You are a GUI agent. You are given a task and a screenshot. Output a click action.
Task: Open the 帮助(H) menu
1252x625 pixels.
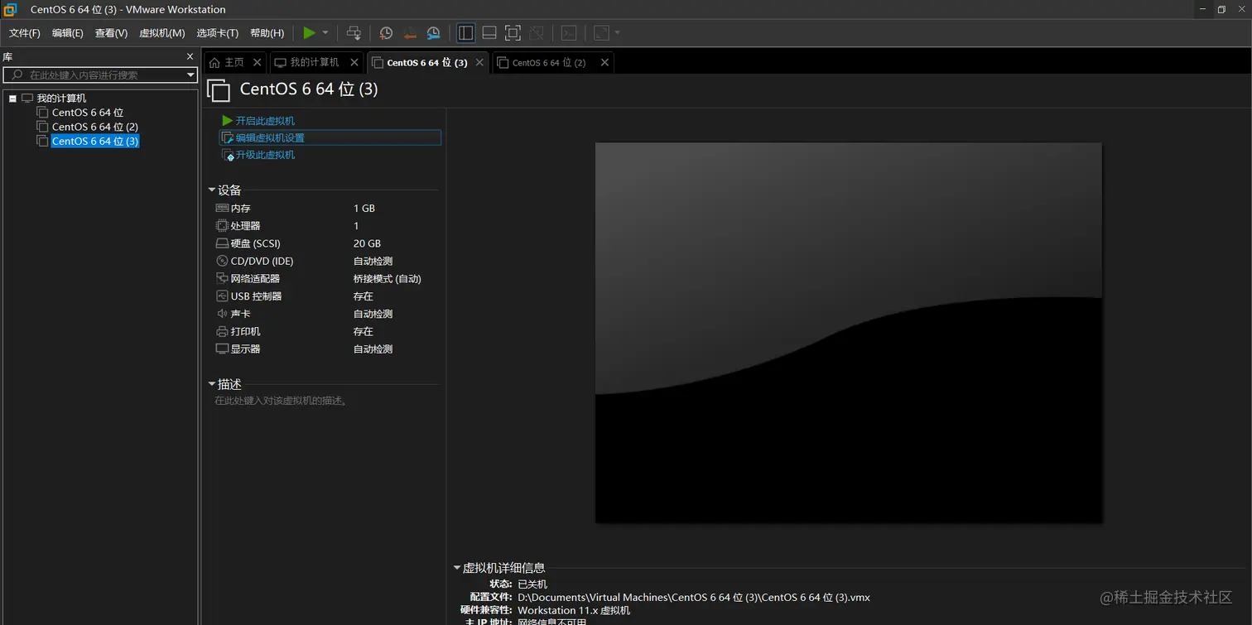tap(267, 33)
